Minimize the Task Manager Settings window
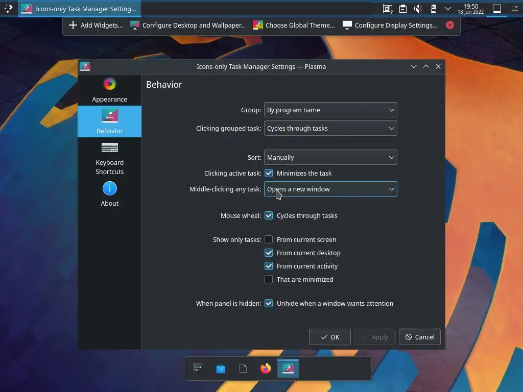The height and width of the screenshot is (392, 523). 414,66
